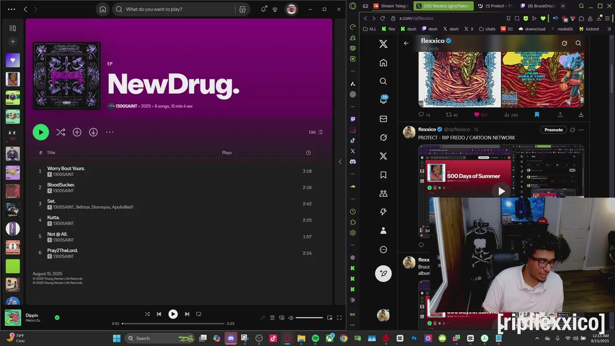Screen dimensions: 615x346
Task: Open more options for NewDrug. EP
Action: pyautogui.click(x=110, y=132)
